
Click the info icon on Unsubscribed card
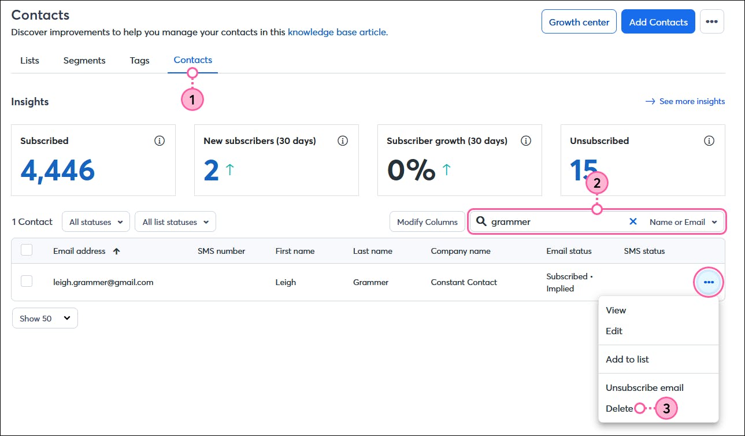click(x=709, y=141)
